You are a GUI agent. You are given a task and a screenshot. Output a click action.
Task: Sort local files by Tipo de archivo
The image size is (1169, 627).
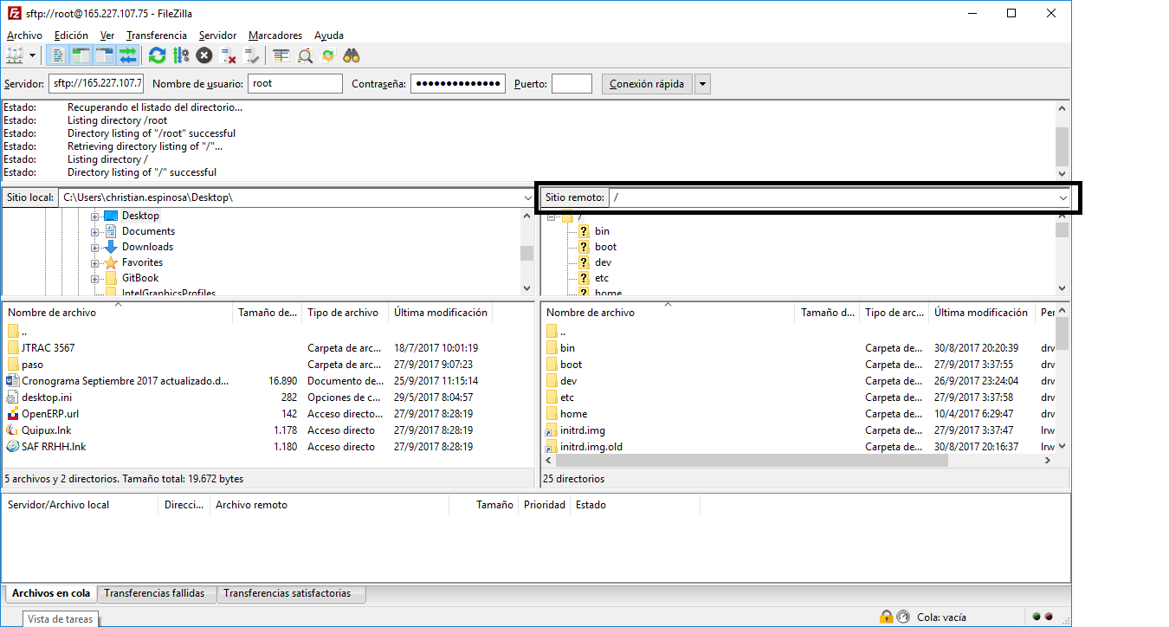click(345, 313)
